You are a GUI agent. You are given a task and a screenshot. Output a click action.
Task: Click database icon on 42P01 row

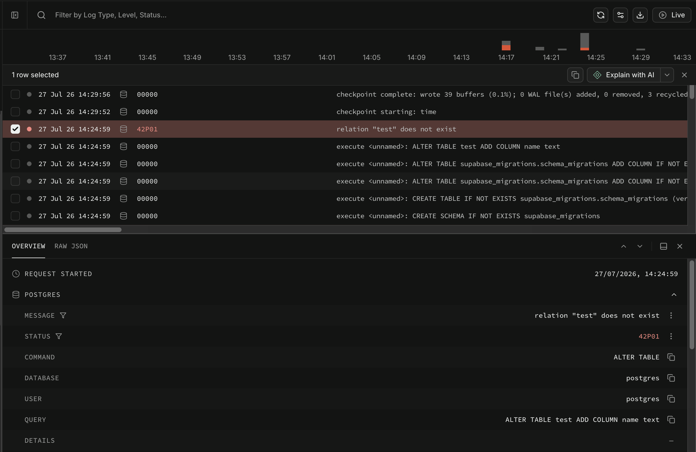[123, 129]
